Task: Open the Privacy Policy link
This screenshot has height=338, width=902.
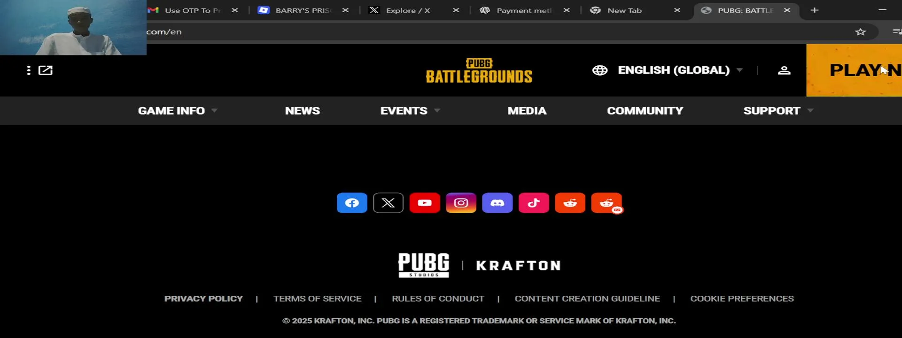Action: pyautogui.click(x=203, y=299)
